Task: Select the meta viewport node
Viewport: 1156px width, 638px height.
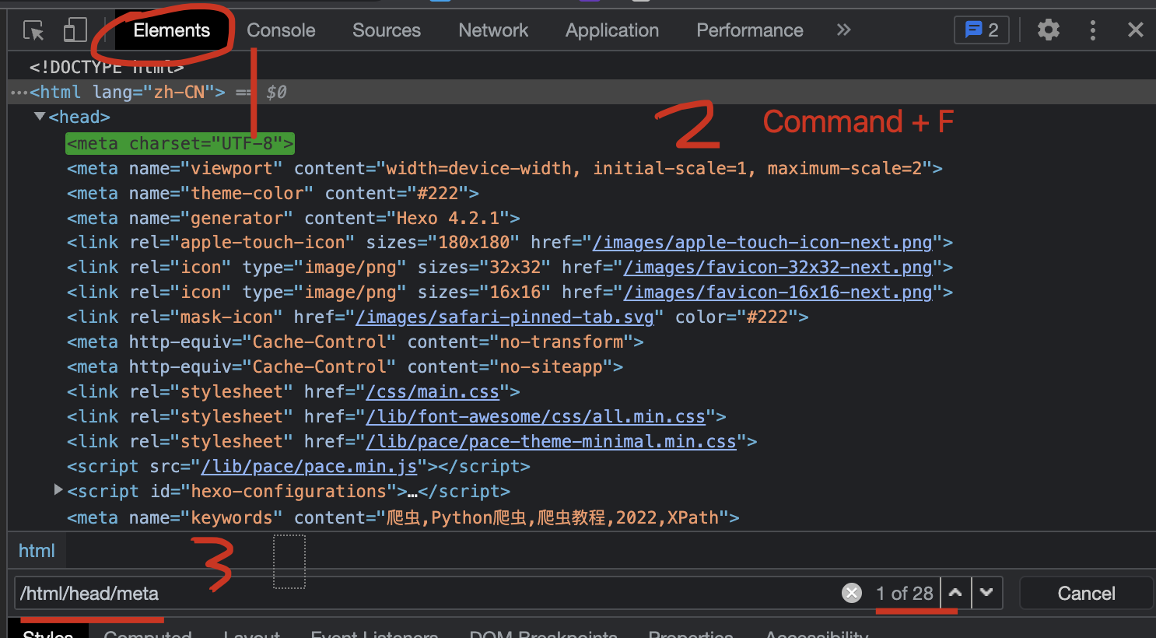Action: click(505, 168)
